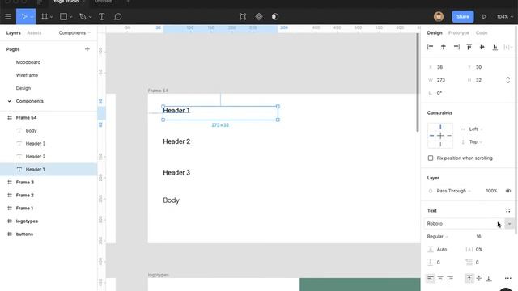The width and height of the screenshot is (518, 291).
Task: Open text type details ellipsis
Action: tap(508, 278)
